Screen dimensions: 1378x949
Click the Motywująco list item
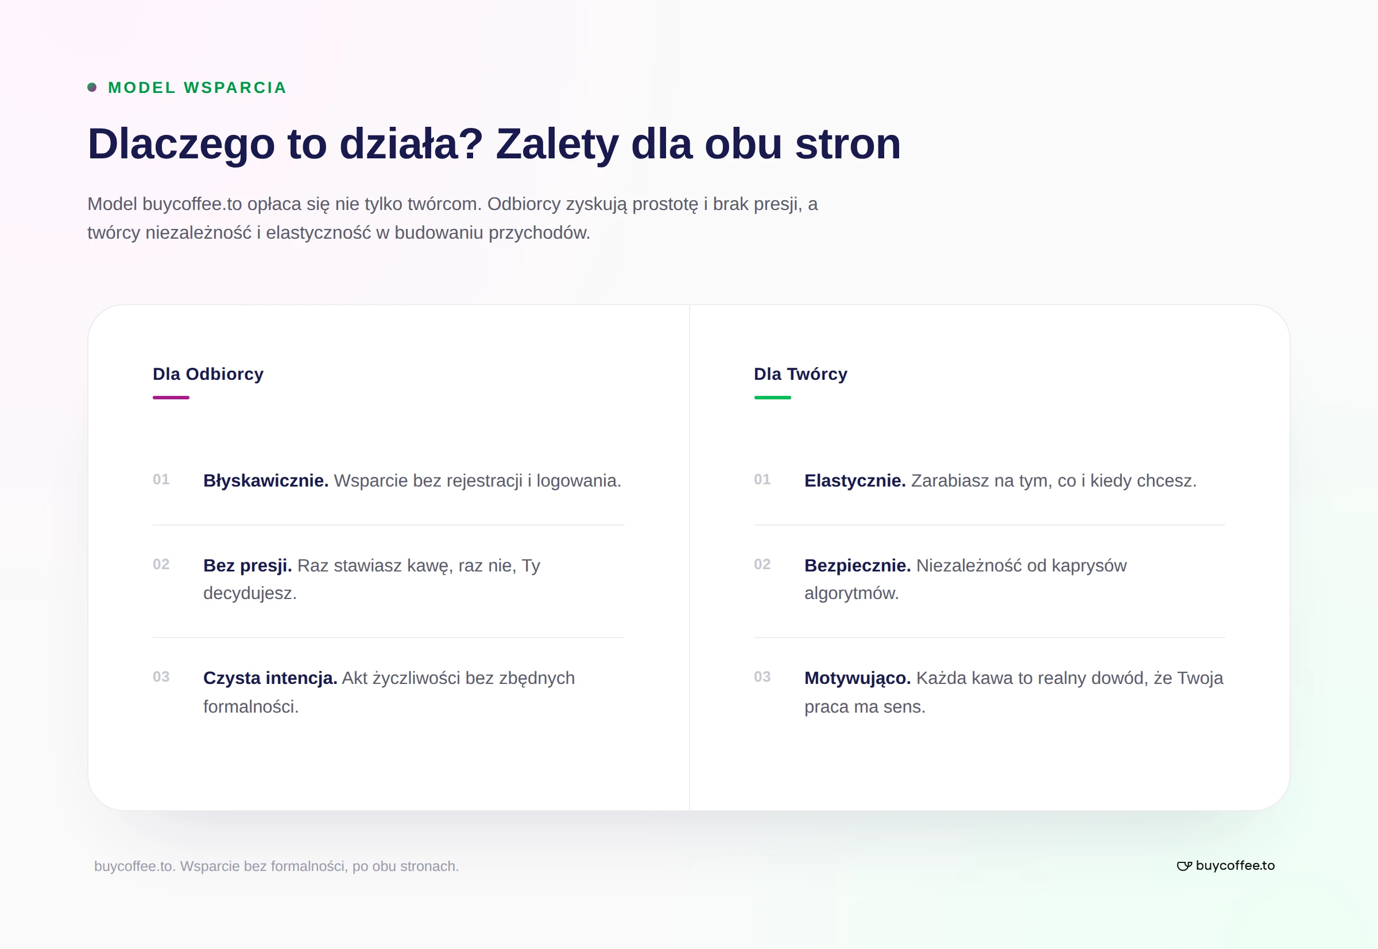[x=989, y=692]
